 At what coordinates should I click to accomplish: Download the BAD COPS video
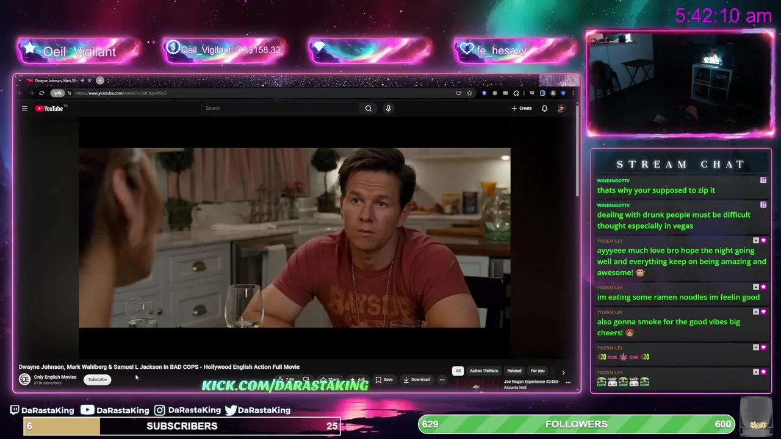pos(417,380)
